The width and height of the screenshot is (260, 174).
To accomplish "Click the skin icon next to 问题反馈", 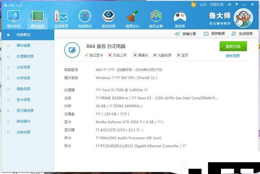I will tap(229, 4).
